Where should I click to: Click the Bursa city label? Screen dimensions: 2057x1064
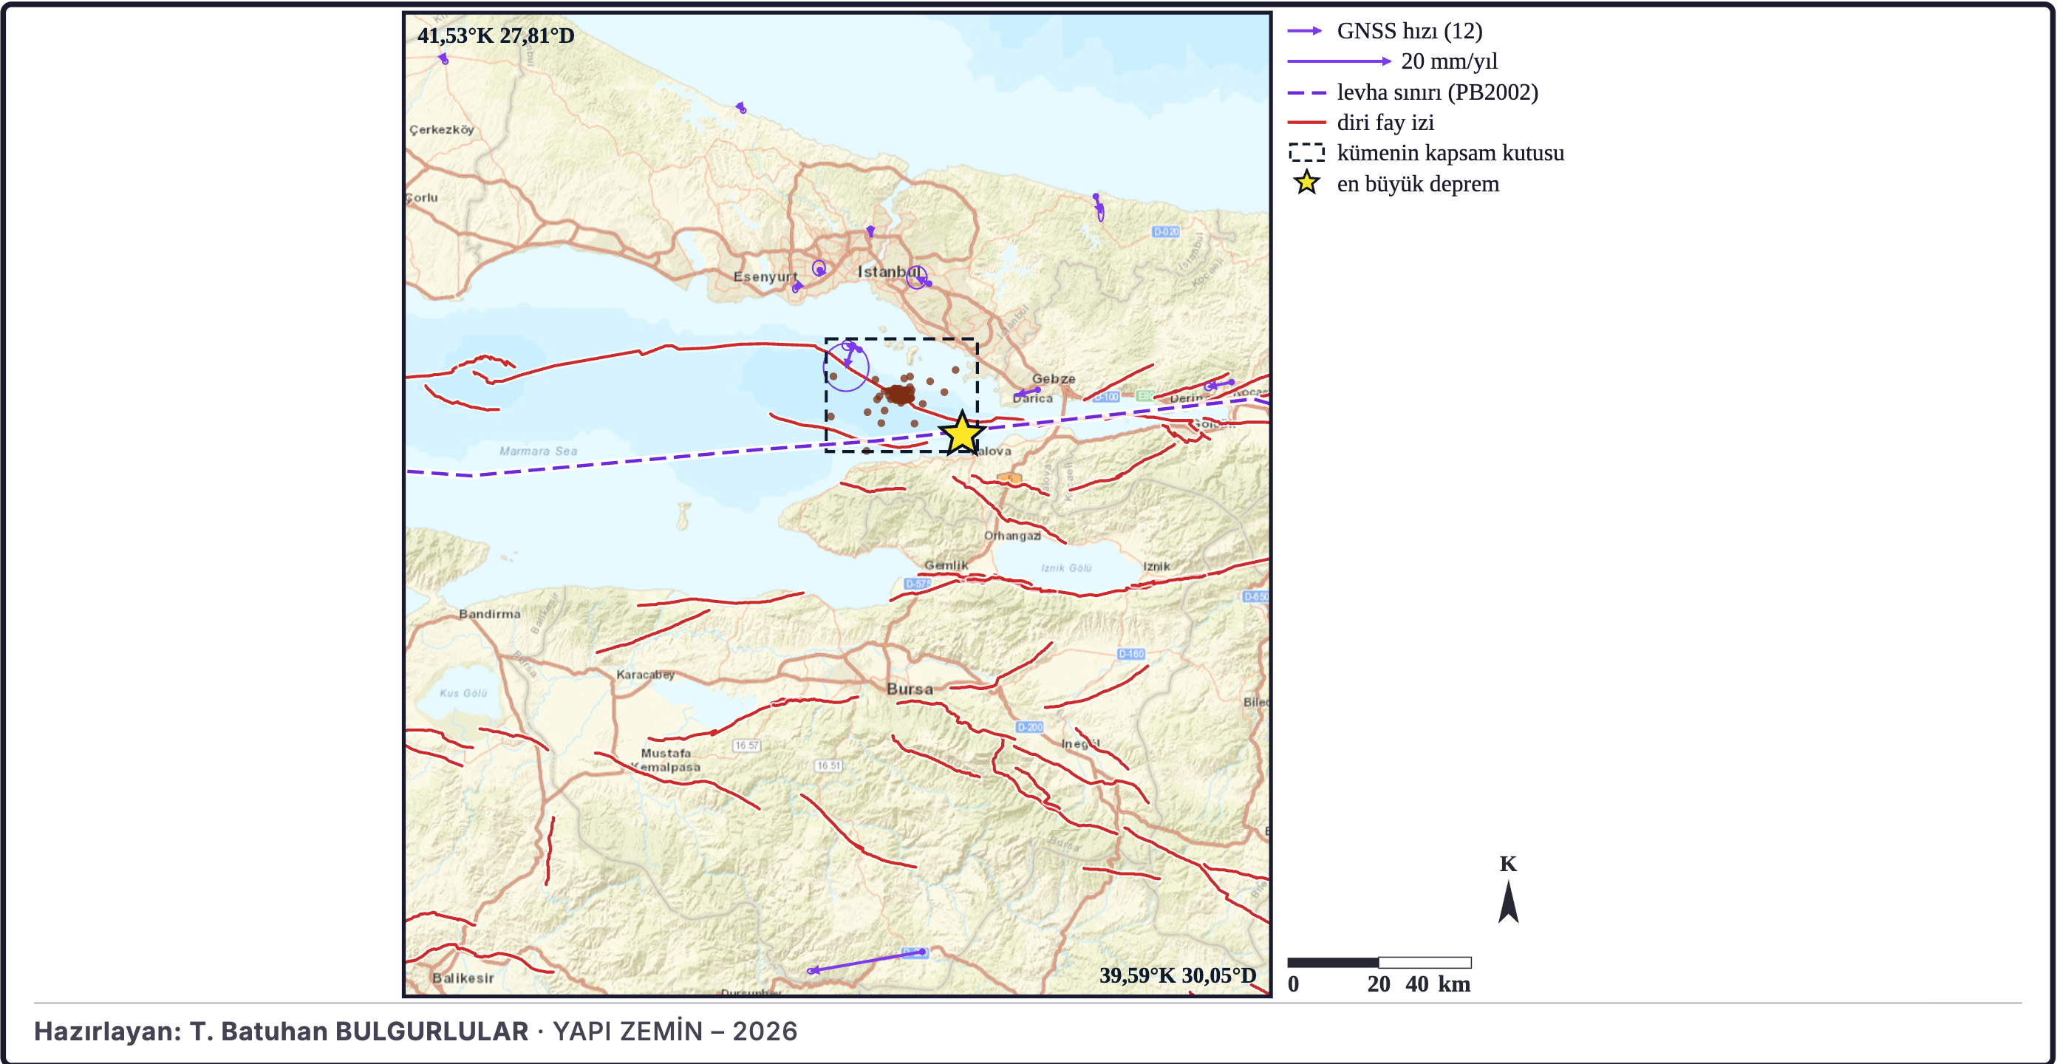click(x=910, y=689)
